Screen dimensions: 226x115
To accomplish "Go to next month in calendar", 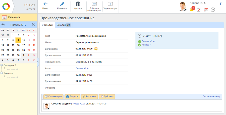I will coord(33,25).
